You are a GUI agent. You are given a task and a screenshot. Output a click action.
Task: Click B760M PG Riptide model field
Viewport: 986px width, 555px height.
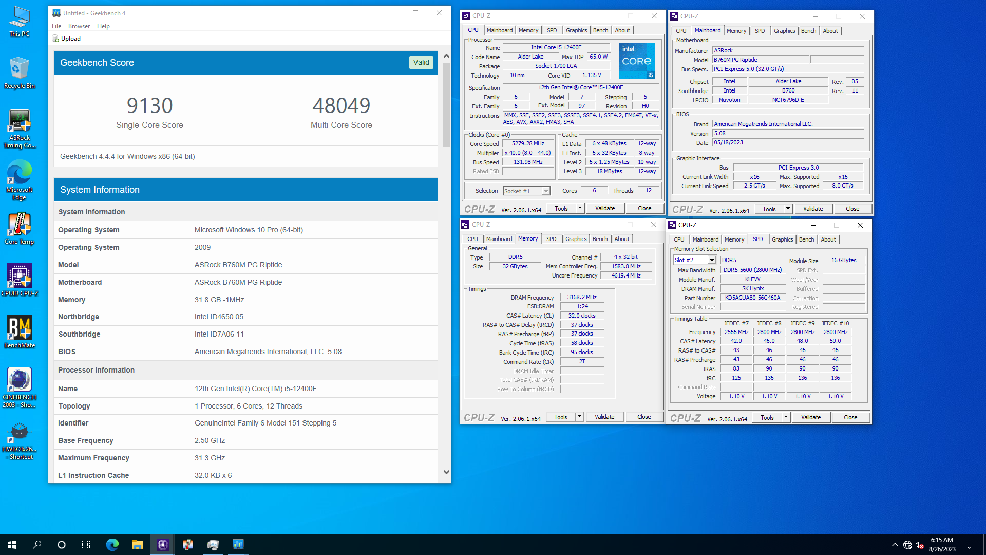pos(760,60)
